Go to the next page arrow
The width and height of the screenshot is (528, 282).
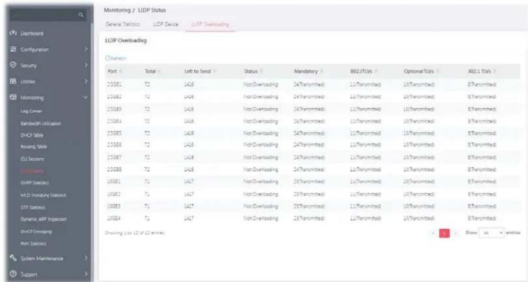[456, 233]
